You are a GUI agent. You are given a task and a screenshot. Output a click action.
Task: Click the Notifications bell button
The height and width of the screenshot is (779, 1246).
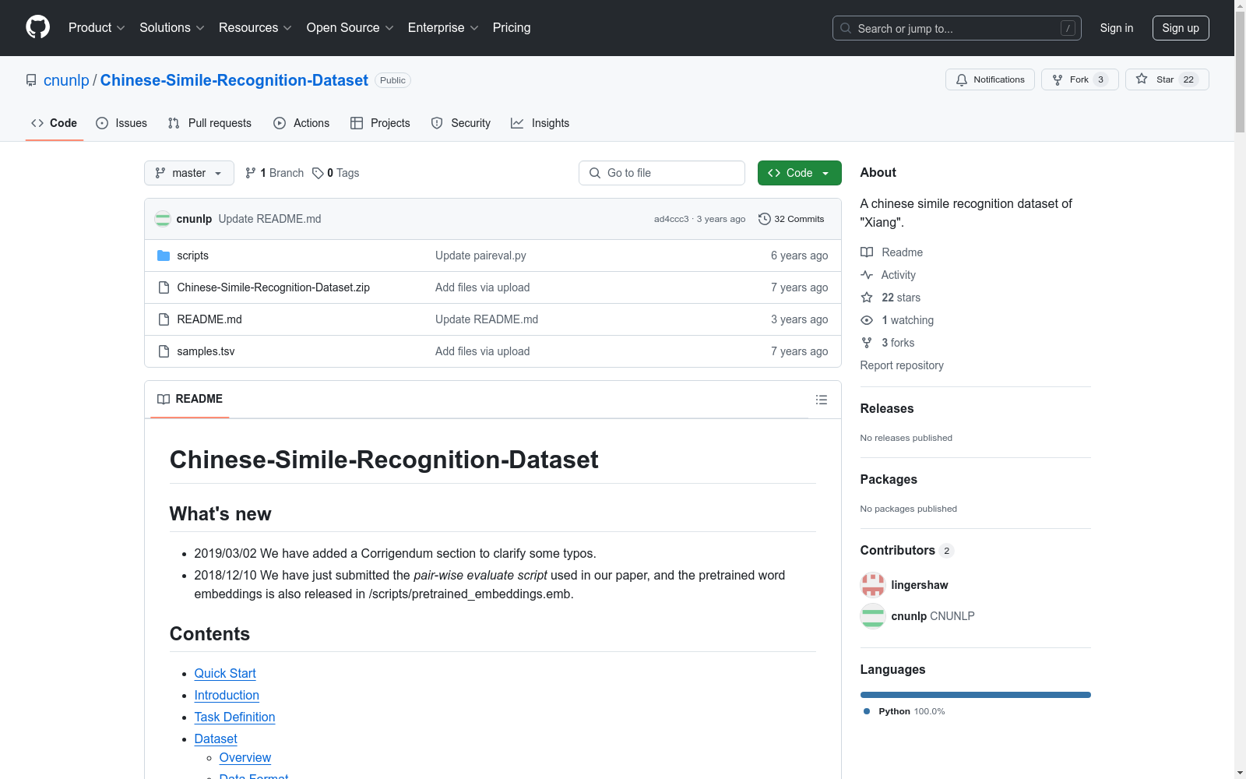click(990, 79)
